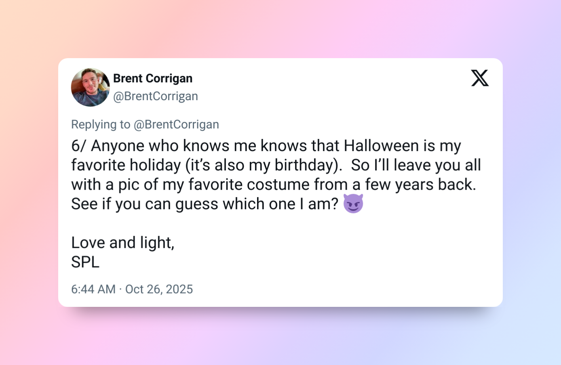Click the "Replying to" label text
This screenshot has height=365, width=561.
tap(101, 124)
